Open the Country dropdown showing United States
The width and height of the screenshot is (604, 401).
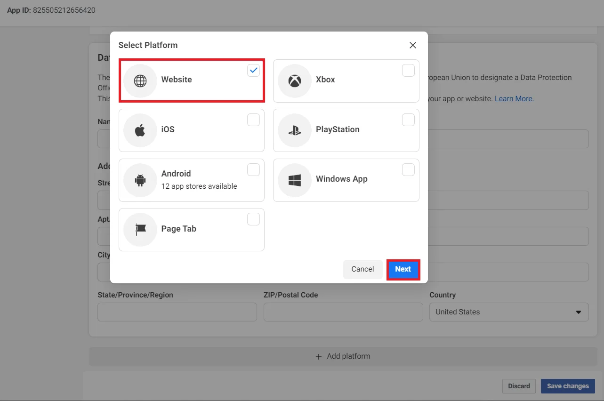click(x=509, y=312)
